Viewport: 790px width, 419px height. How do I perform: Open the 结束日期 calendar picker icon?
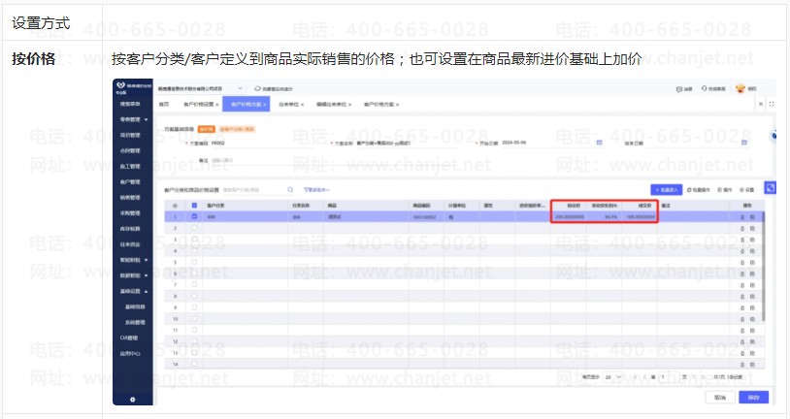(x=743, y=143)
